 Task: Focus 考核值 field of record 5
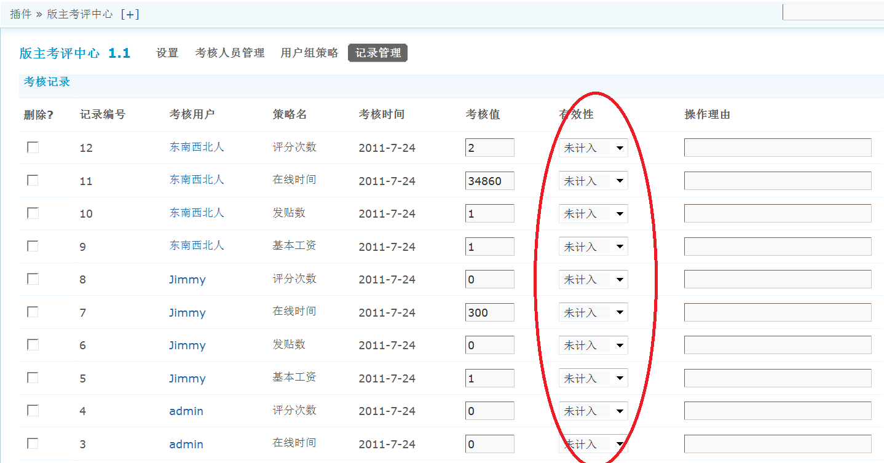(490, 378)
